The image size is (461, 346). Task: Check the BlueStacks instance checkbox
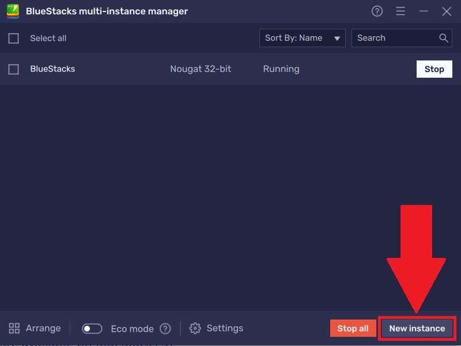click(13, 69)
